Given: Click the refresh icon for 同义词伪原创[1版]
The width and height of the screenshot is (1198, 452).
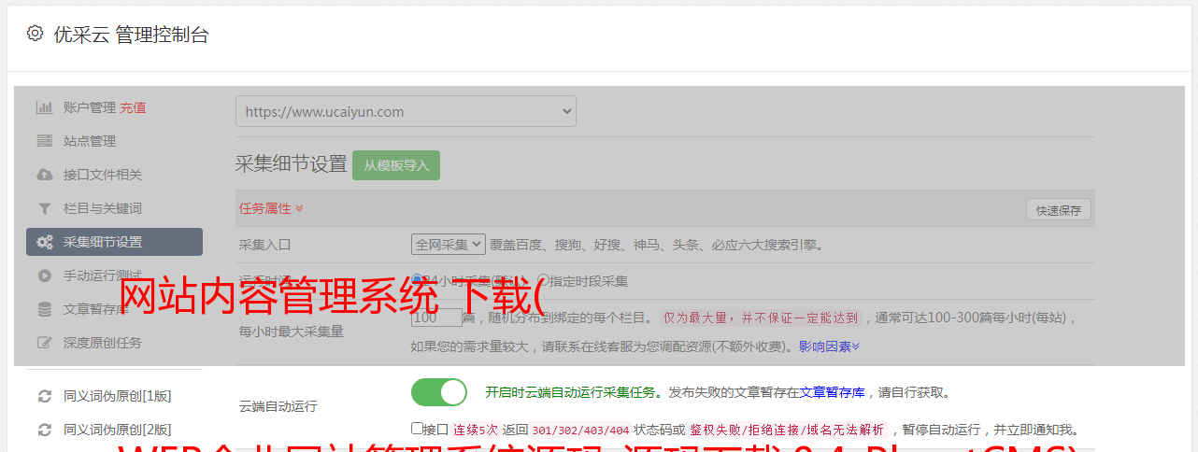Looking at the screenshot, I should (44, 396).
